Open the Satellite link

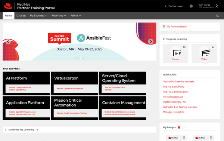point(108,90)
